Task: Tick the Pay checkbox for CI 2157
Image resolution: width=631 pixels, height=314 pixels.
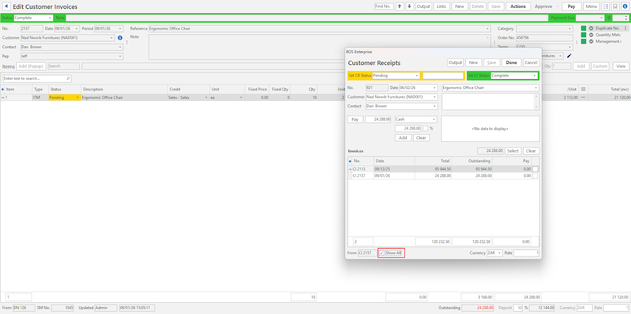Action: (535, 176)
